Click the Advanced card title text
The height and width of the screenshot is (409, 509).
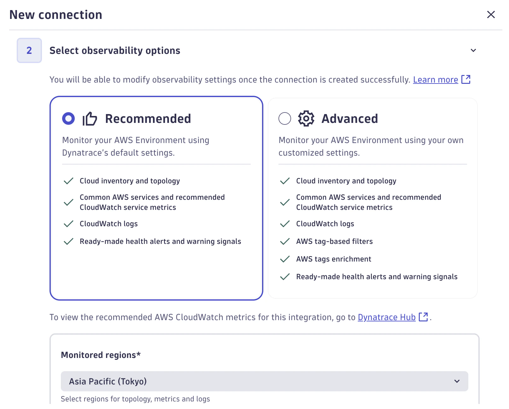point(350,119)
